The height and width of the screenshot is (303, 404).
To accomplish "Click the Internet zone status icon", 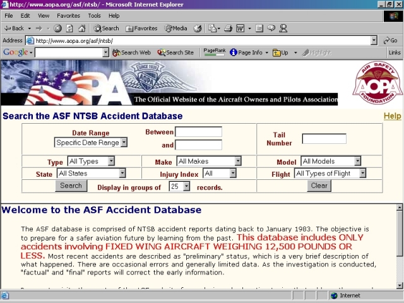I will pyautogui.click(x=334, y=295).
